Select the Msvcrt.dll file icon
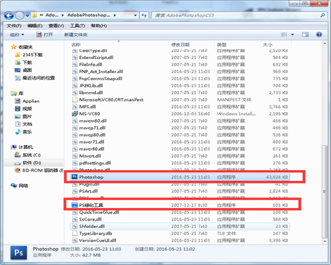The height and width of the screenshot is (265, 331). click(75, 156)
